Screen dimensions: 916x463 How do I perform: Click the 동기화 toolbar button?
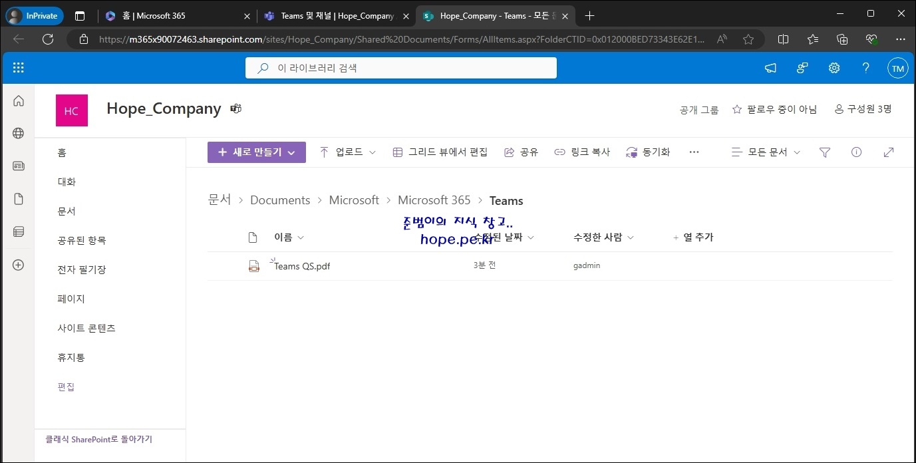pos(648,152)
